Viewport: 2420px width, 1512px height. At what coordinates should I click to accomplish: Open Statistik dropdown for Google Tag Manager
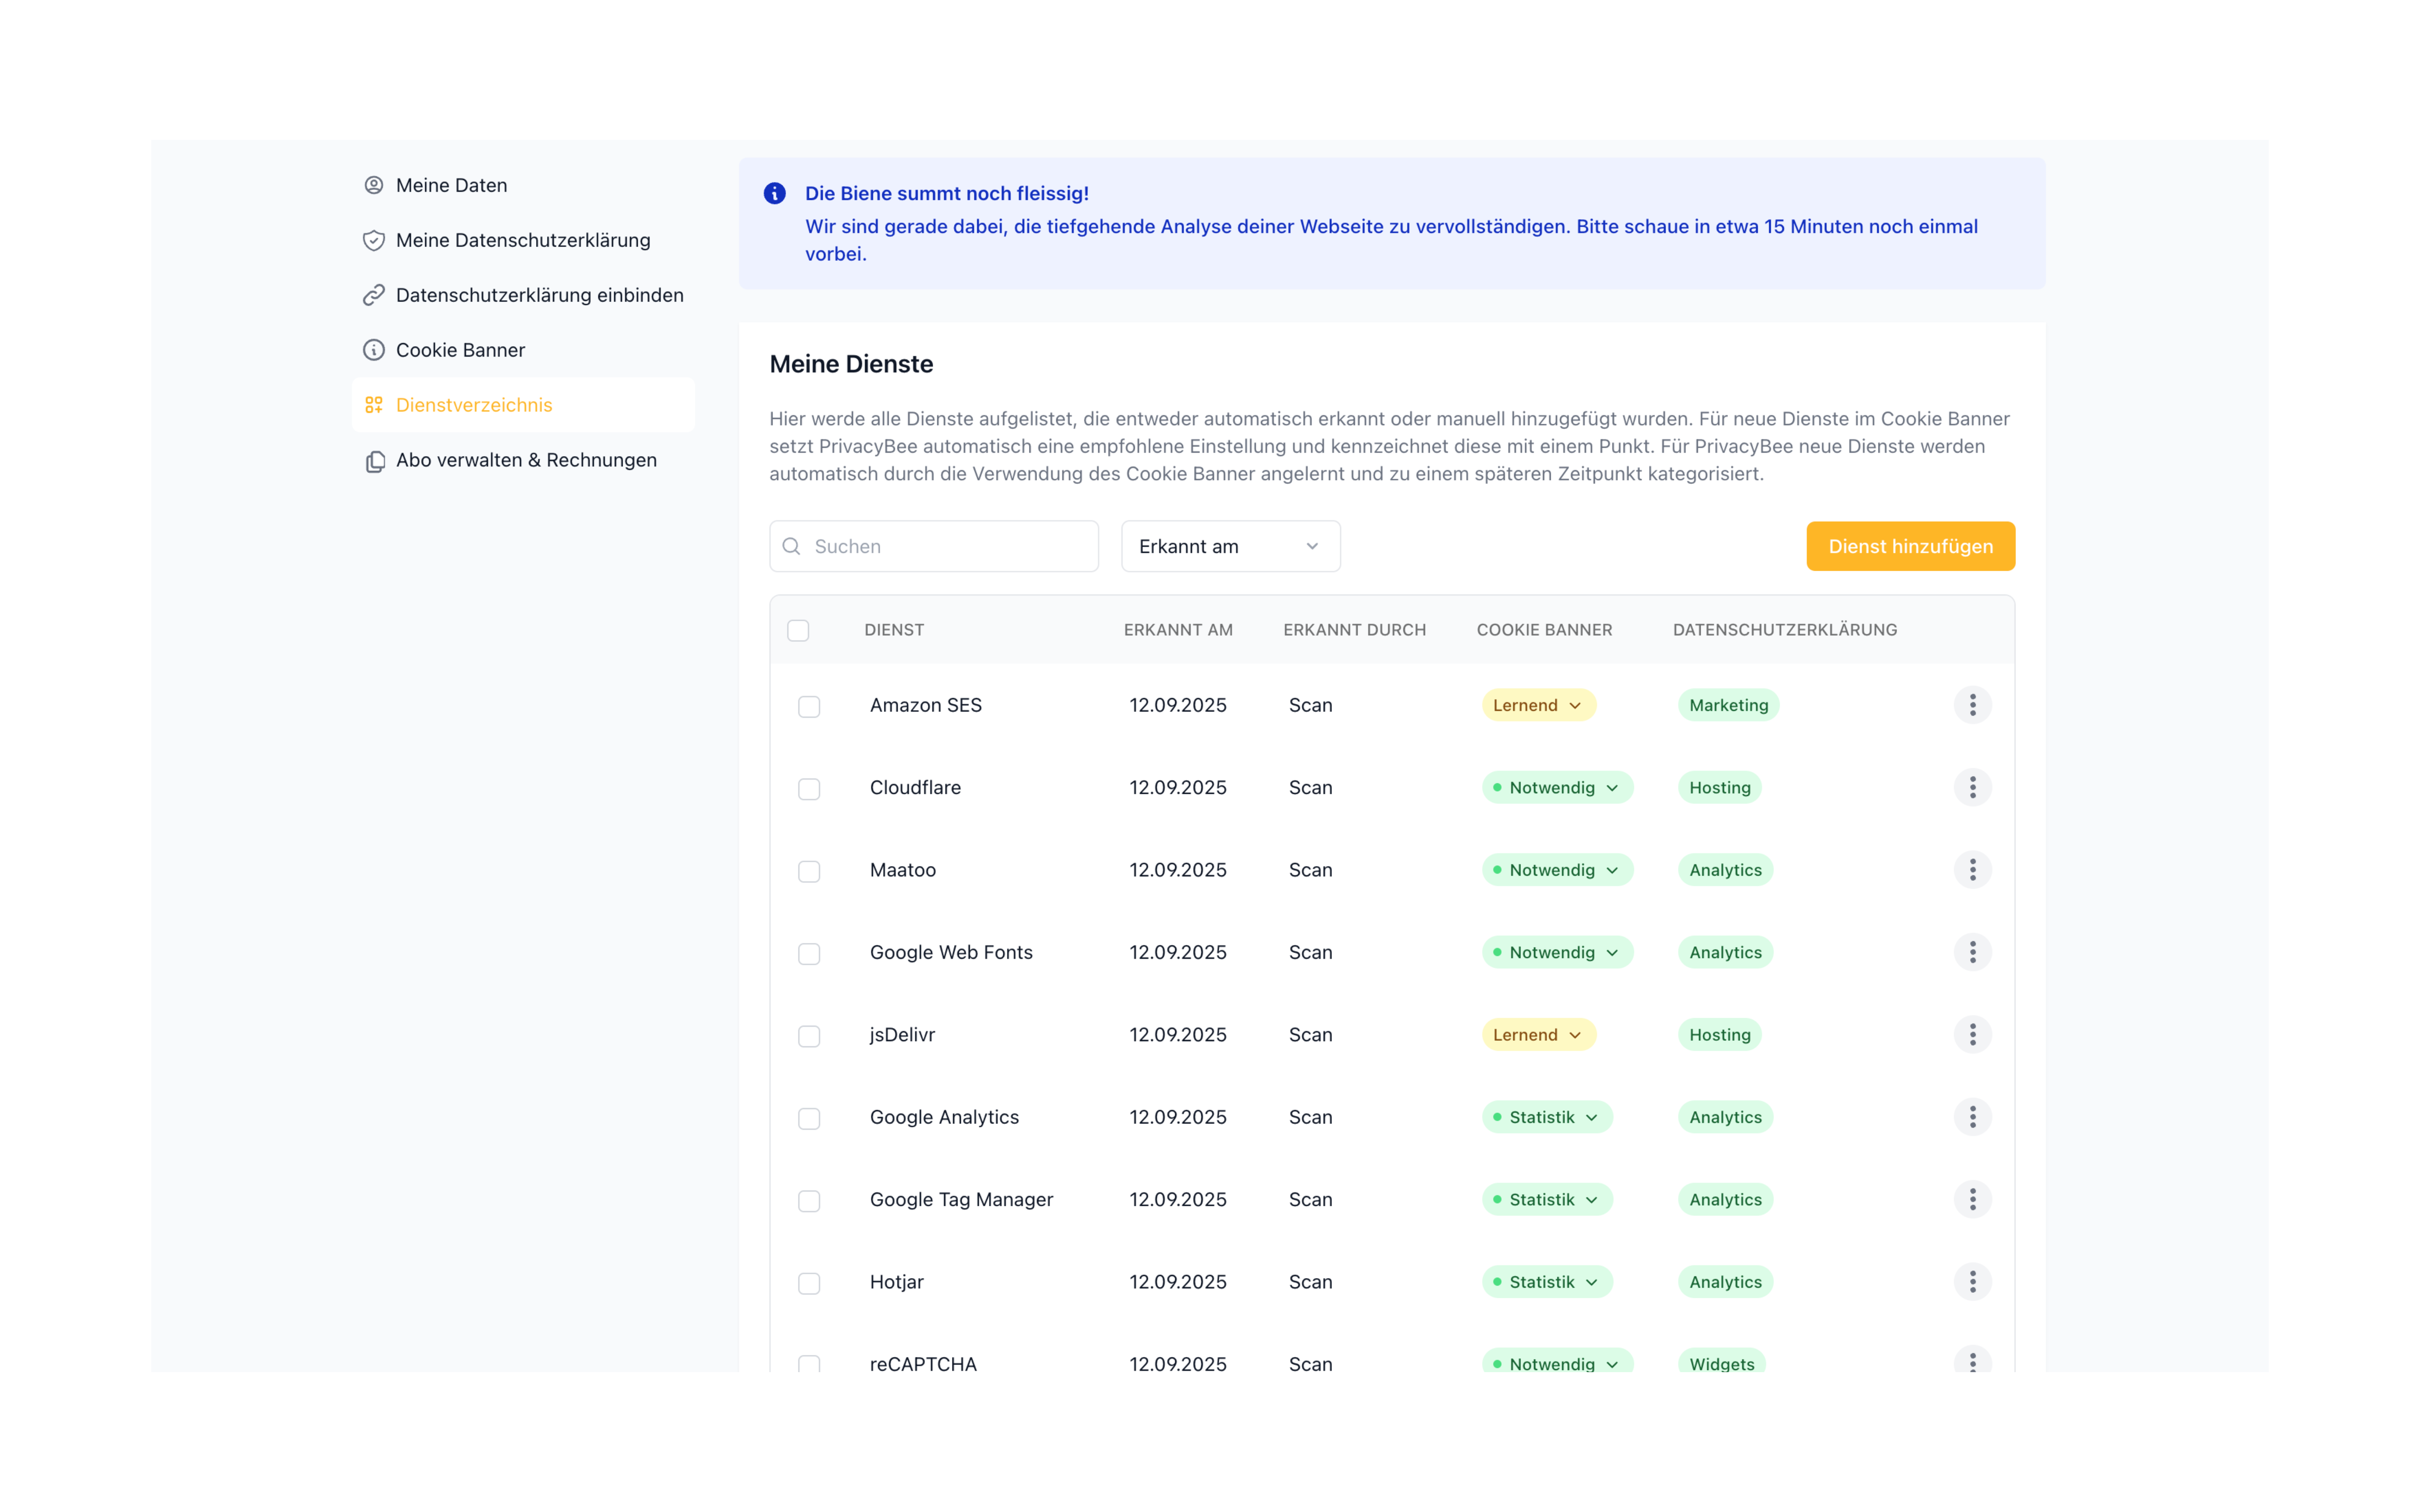1547,1199
